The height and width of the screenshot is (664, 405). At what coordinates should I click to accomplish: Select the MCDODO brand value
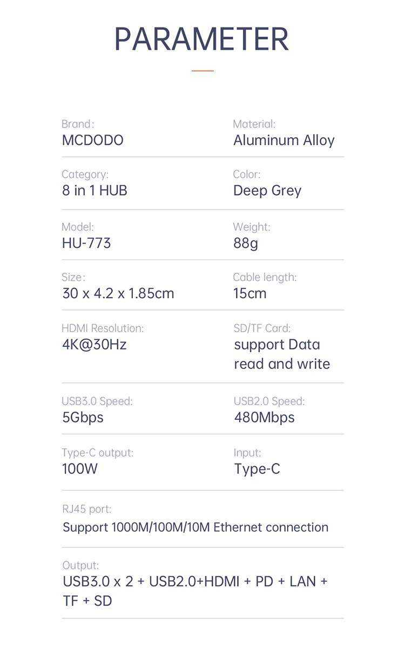(93, 140)
